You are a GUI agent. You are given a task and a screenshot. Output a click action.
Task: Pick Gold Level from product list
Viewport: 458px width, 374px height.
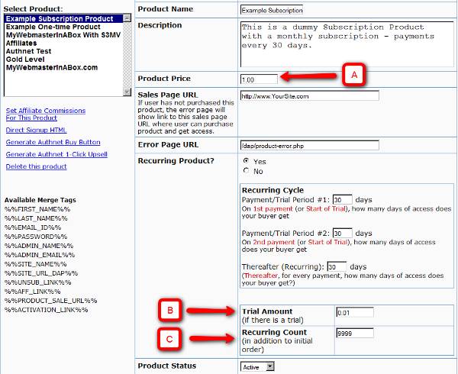tap(24, 60)
